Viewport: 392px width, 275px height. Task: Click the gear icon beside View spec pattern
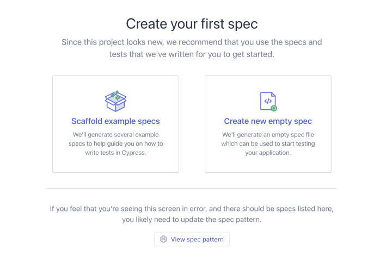164,239
